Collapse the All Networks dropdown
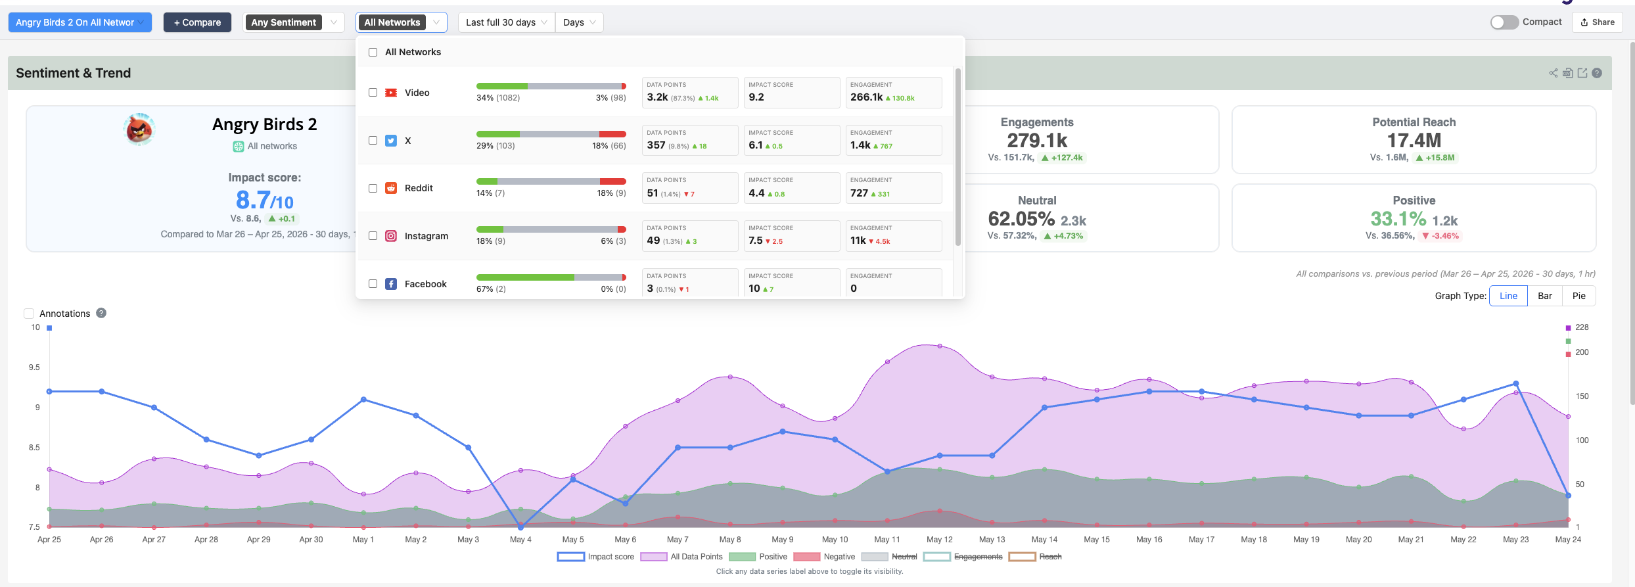Screen dimensions: 1635x587 pyautogui.click(x=402, y=22)
